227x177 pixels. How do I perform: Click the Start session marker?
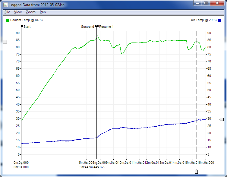click(26, 27)
